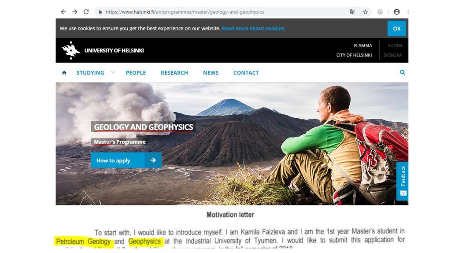Open the Feedback side tab
The height and width of the screenshot is (253, 451).
[x=403, y=181]
